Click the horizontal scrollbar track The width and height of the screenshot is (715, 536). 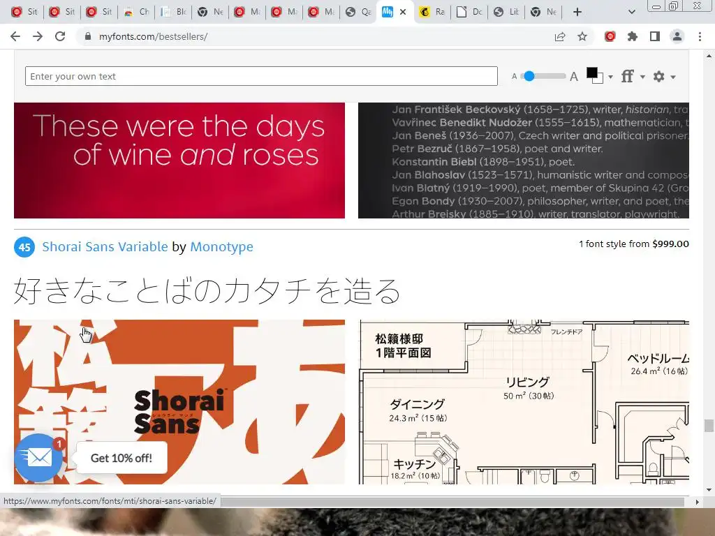pos(452,502)
